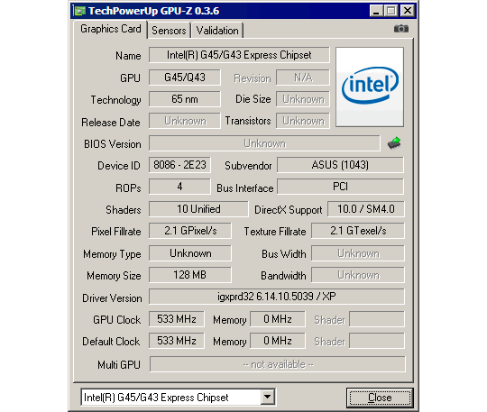
Task: Click Default Clock row Memory 0 MHz
Action: (278, 341)
